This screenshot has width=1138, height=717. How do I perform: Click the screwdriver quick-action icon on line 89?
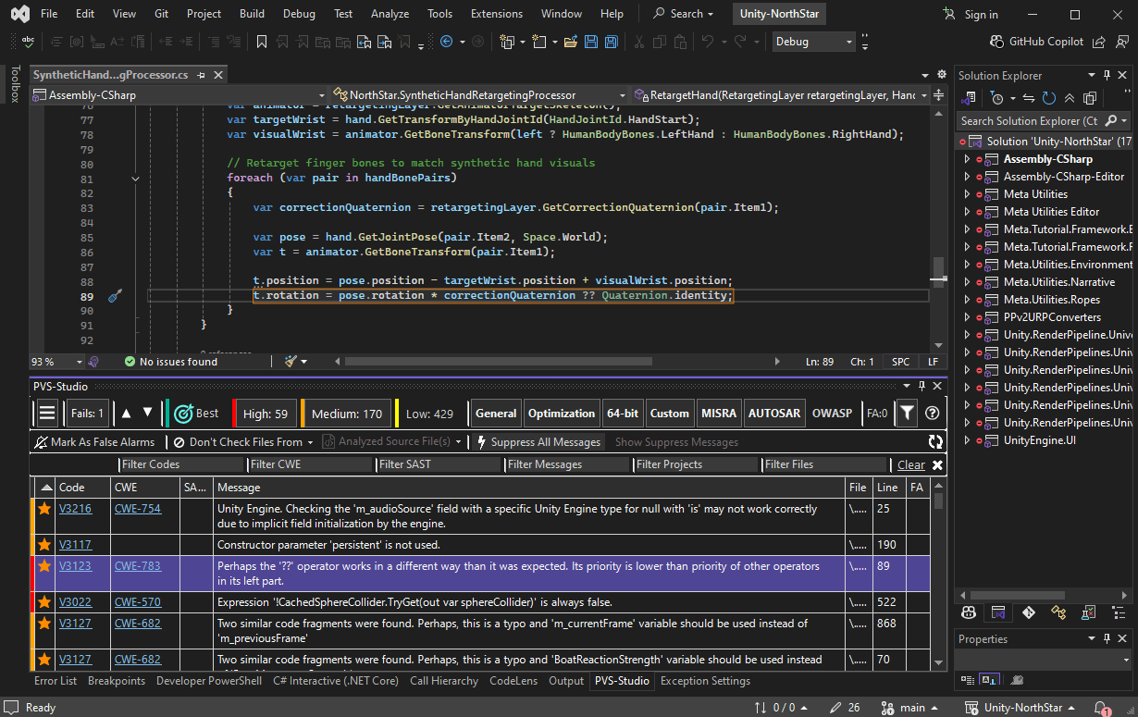tap(115, 296)
